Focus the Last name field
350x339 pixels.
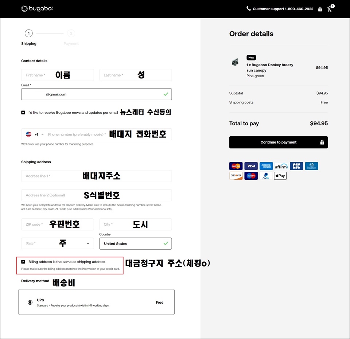coord(136,75)
